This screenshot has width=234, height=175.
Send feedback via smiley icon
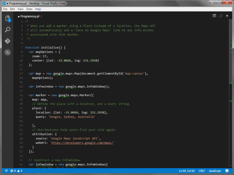click(x=227, y=171)
